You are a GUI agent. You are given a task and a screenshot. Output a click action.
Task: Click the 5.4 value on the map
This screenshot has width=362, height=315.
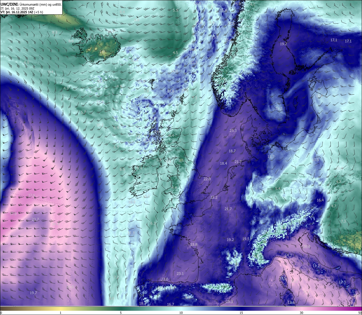[278, 188]
